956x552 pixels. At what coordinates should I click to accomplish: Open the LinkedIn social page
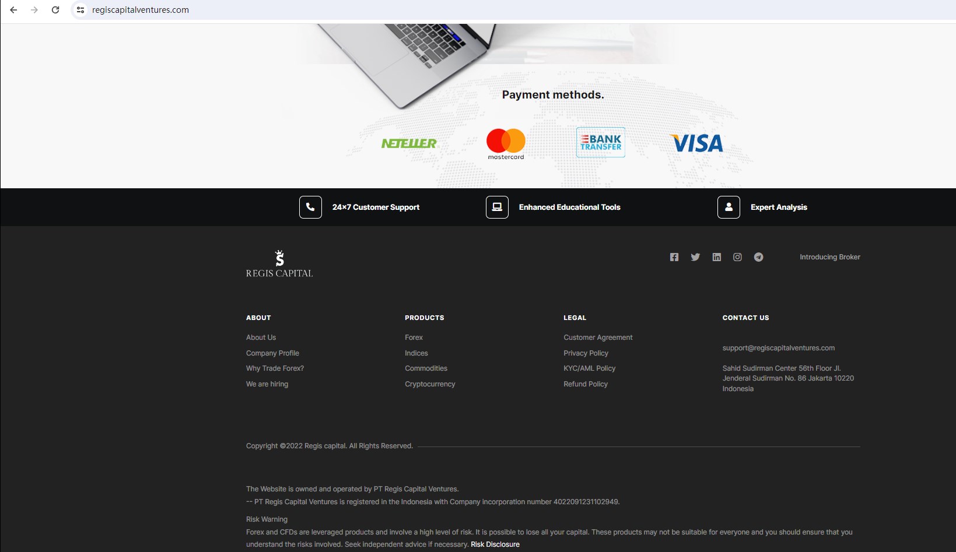[x=717, y=257]
